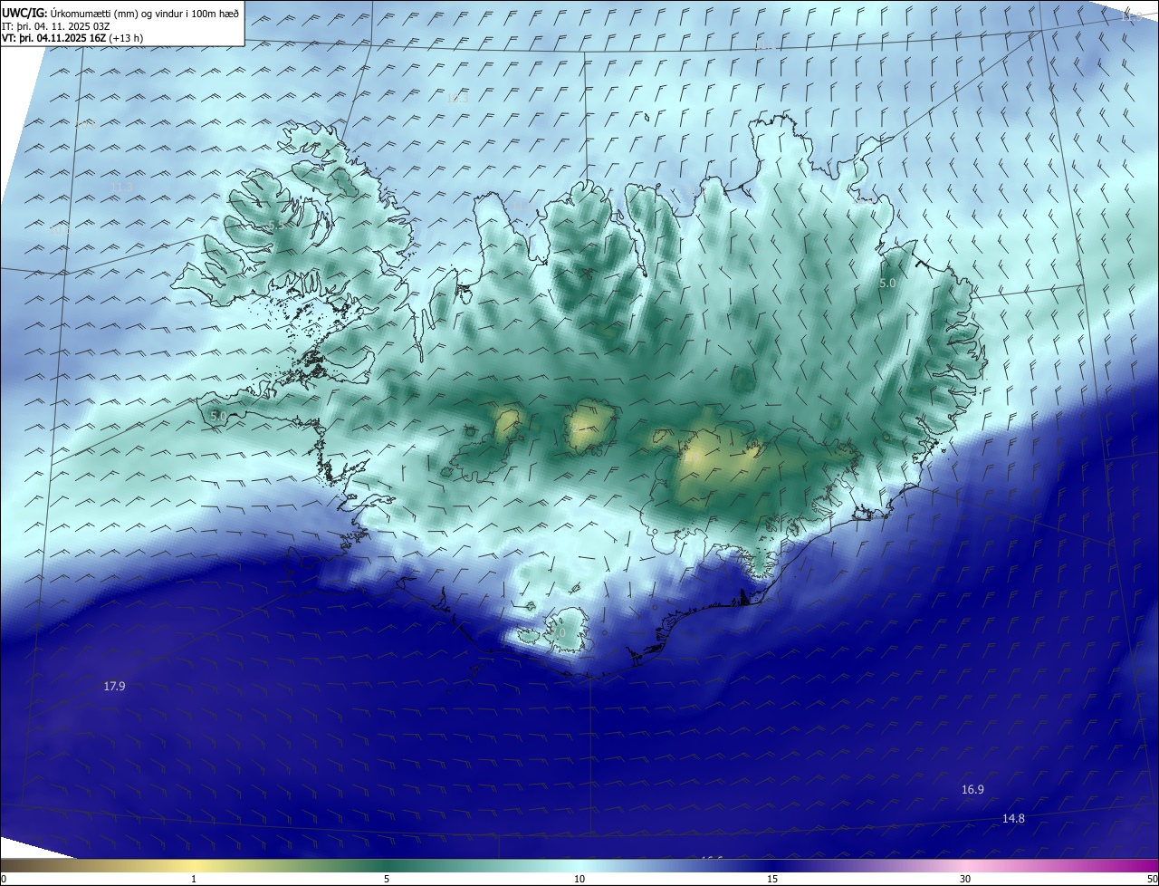Click the 5.0 label in northeast Iceland
Screen dimensions: 1159x886
tap(887, 283)
